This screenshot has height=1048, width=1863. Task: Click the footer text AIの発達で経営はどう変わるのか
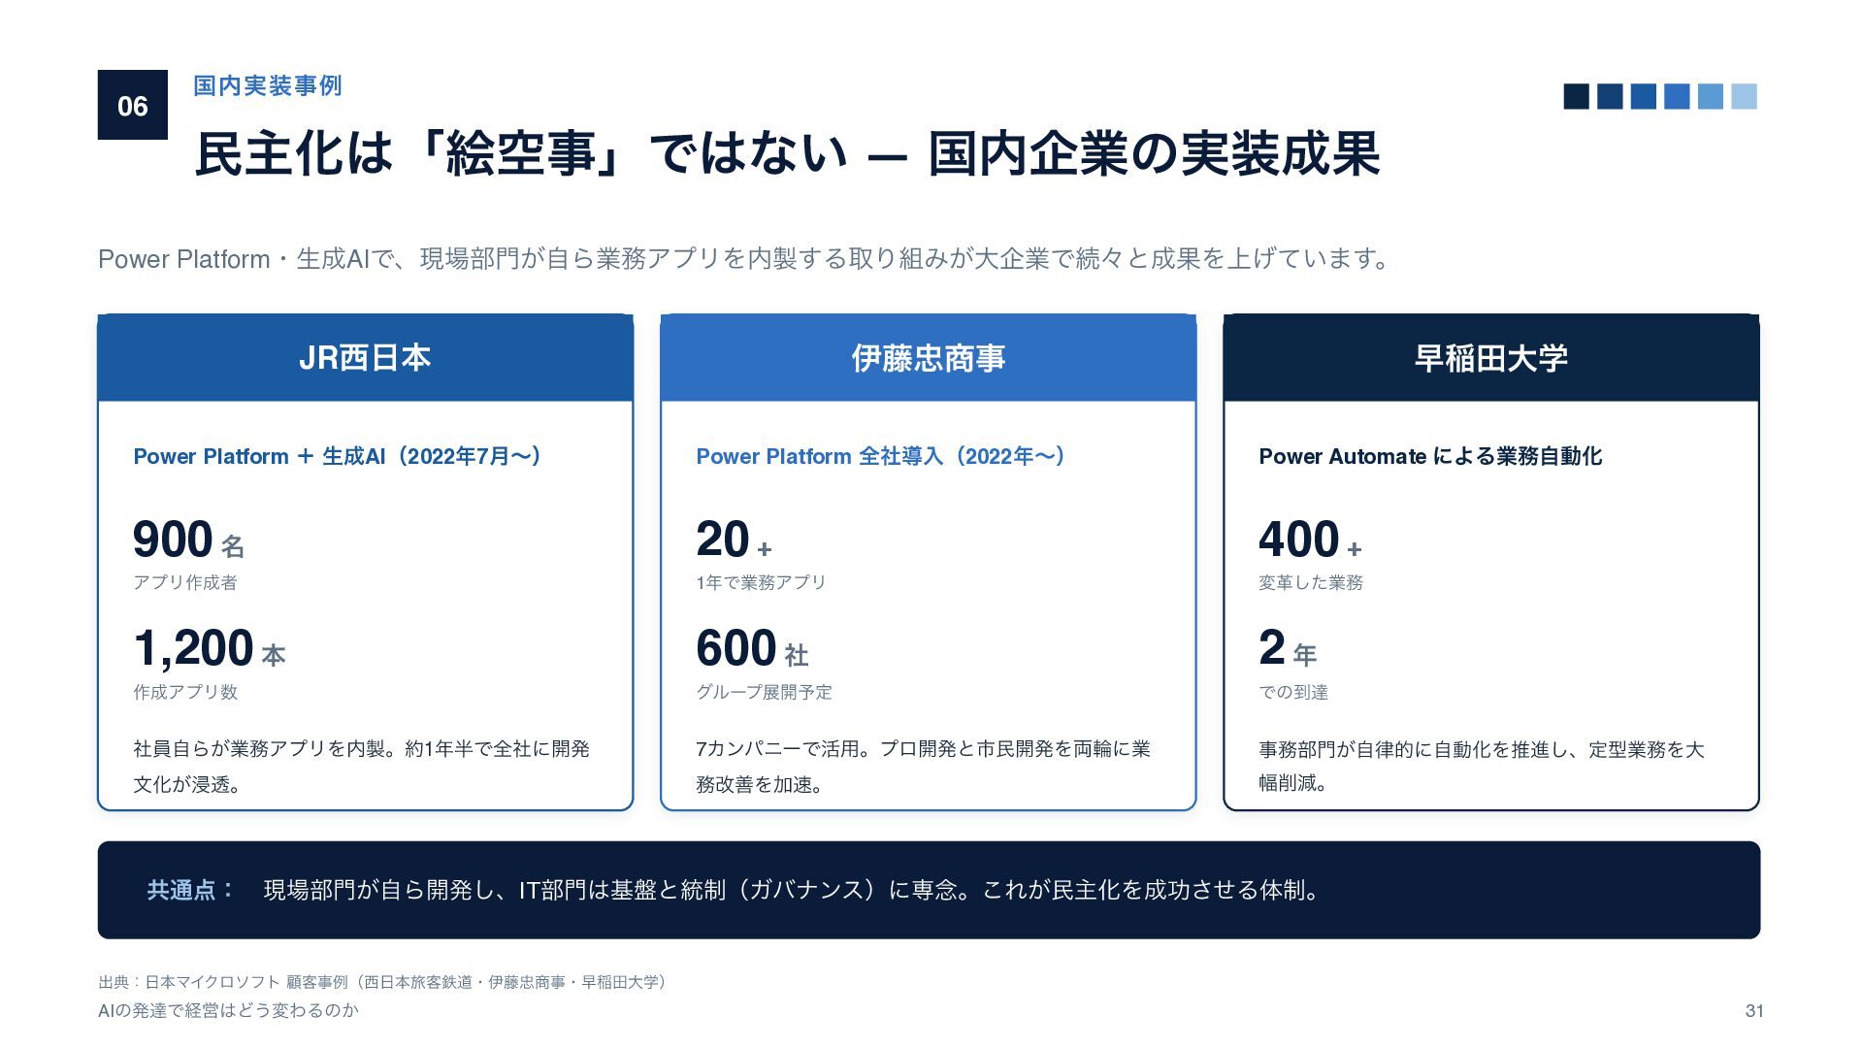click(x=229, y=1010)
